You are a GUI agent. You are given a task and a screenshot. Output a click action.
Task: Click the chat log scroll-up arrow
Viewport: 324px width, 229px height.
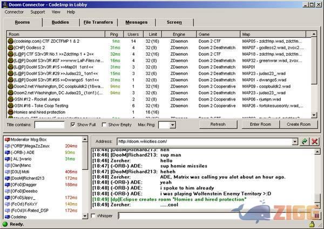(317, 152)
